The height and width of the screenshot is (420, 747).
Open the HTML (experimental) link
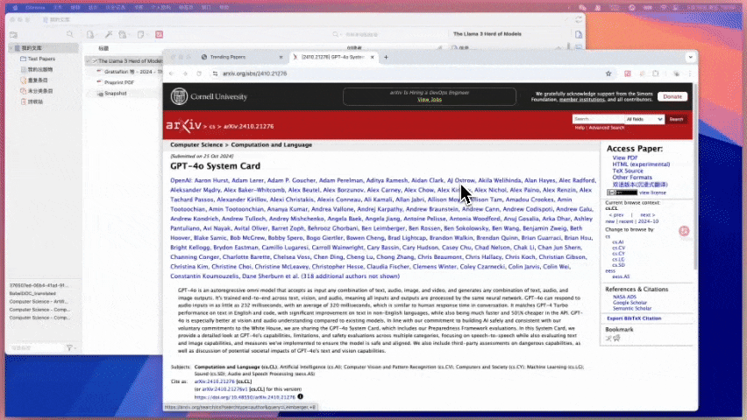[x=641, y=164]
